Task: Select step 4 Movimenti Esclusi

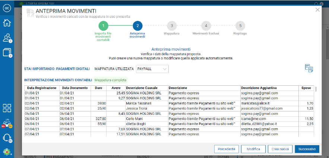Action: coord(206,26)
